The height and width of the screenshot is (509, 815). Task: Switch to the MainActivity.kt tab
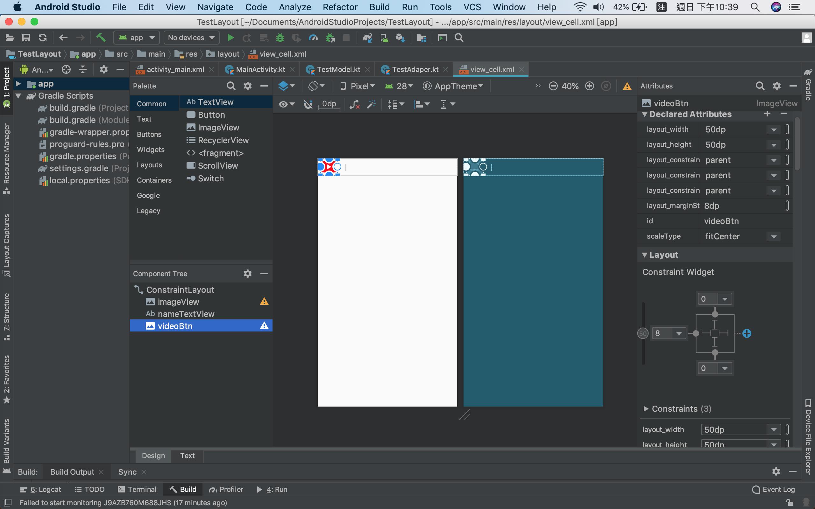tap(260, 70)
